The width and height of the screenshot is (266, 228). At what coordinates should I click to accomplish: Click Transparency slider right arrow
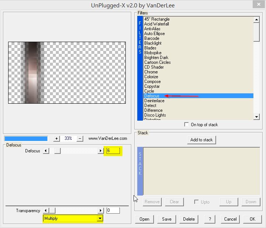101,211
